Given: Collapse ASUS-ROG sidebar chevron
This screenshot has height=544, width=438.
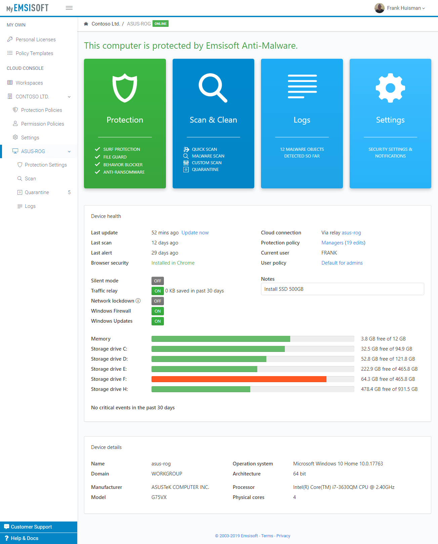Looking at the screenshot, I should coord(69,151).
